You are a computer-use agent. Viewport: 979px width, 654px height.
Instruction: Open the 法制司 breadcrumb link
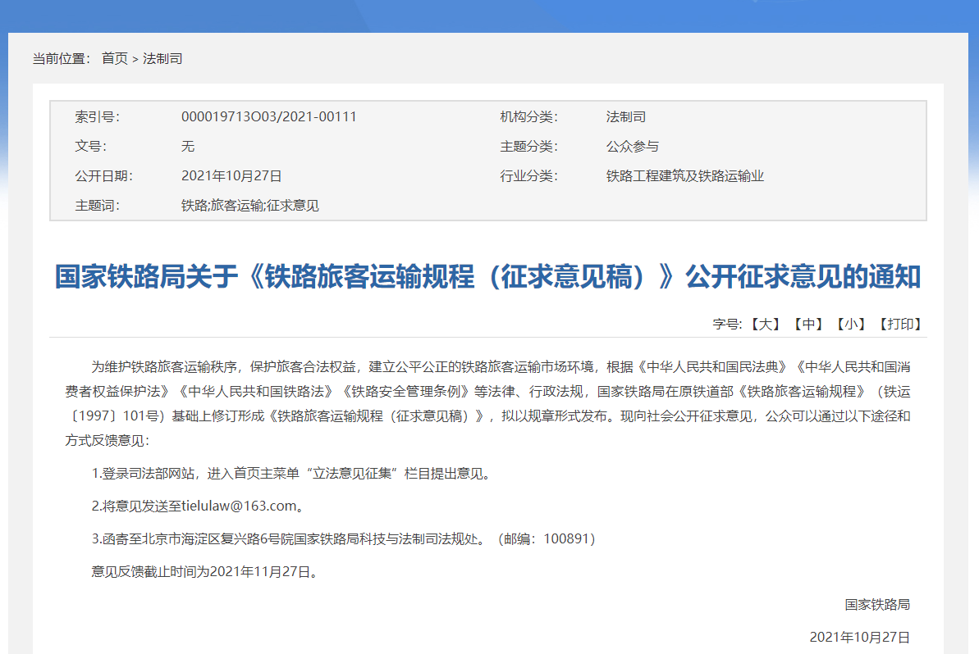162,58
